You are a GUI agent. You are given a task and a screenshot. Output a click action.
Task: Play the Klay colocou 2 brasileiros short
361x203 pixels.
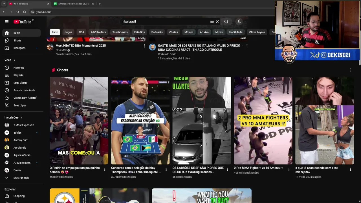[140, 120]
